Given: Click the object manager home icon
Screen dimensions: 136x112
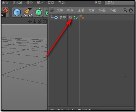Looking at the screenshot, I should tap(131, 10).
